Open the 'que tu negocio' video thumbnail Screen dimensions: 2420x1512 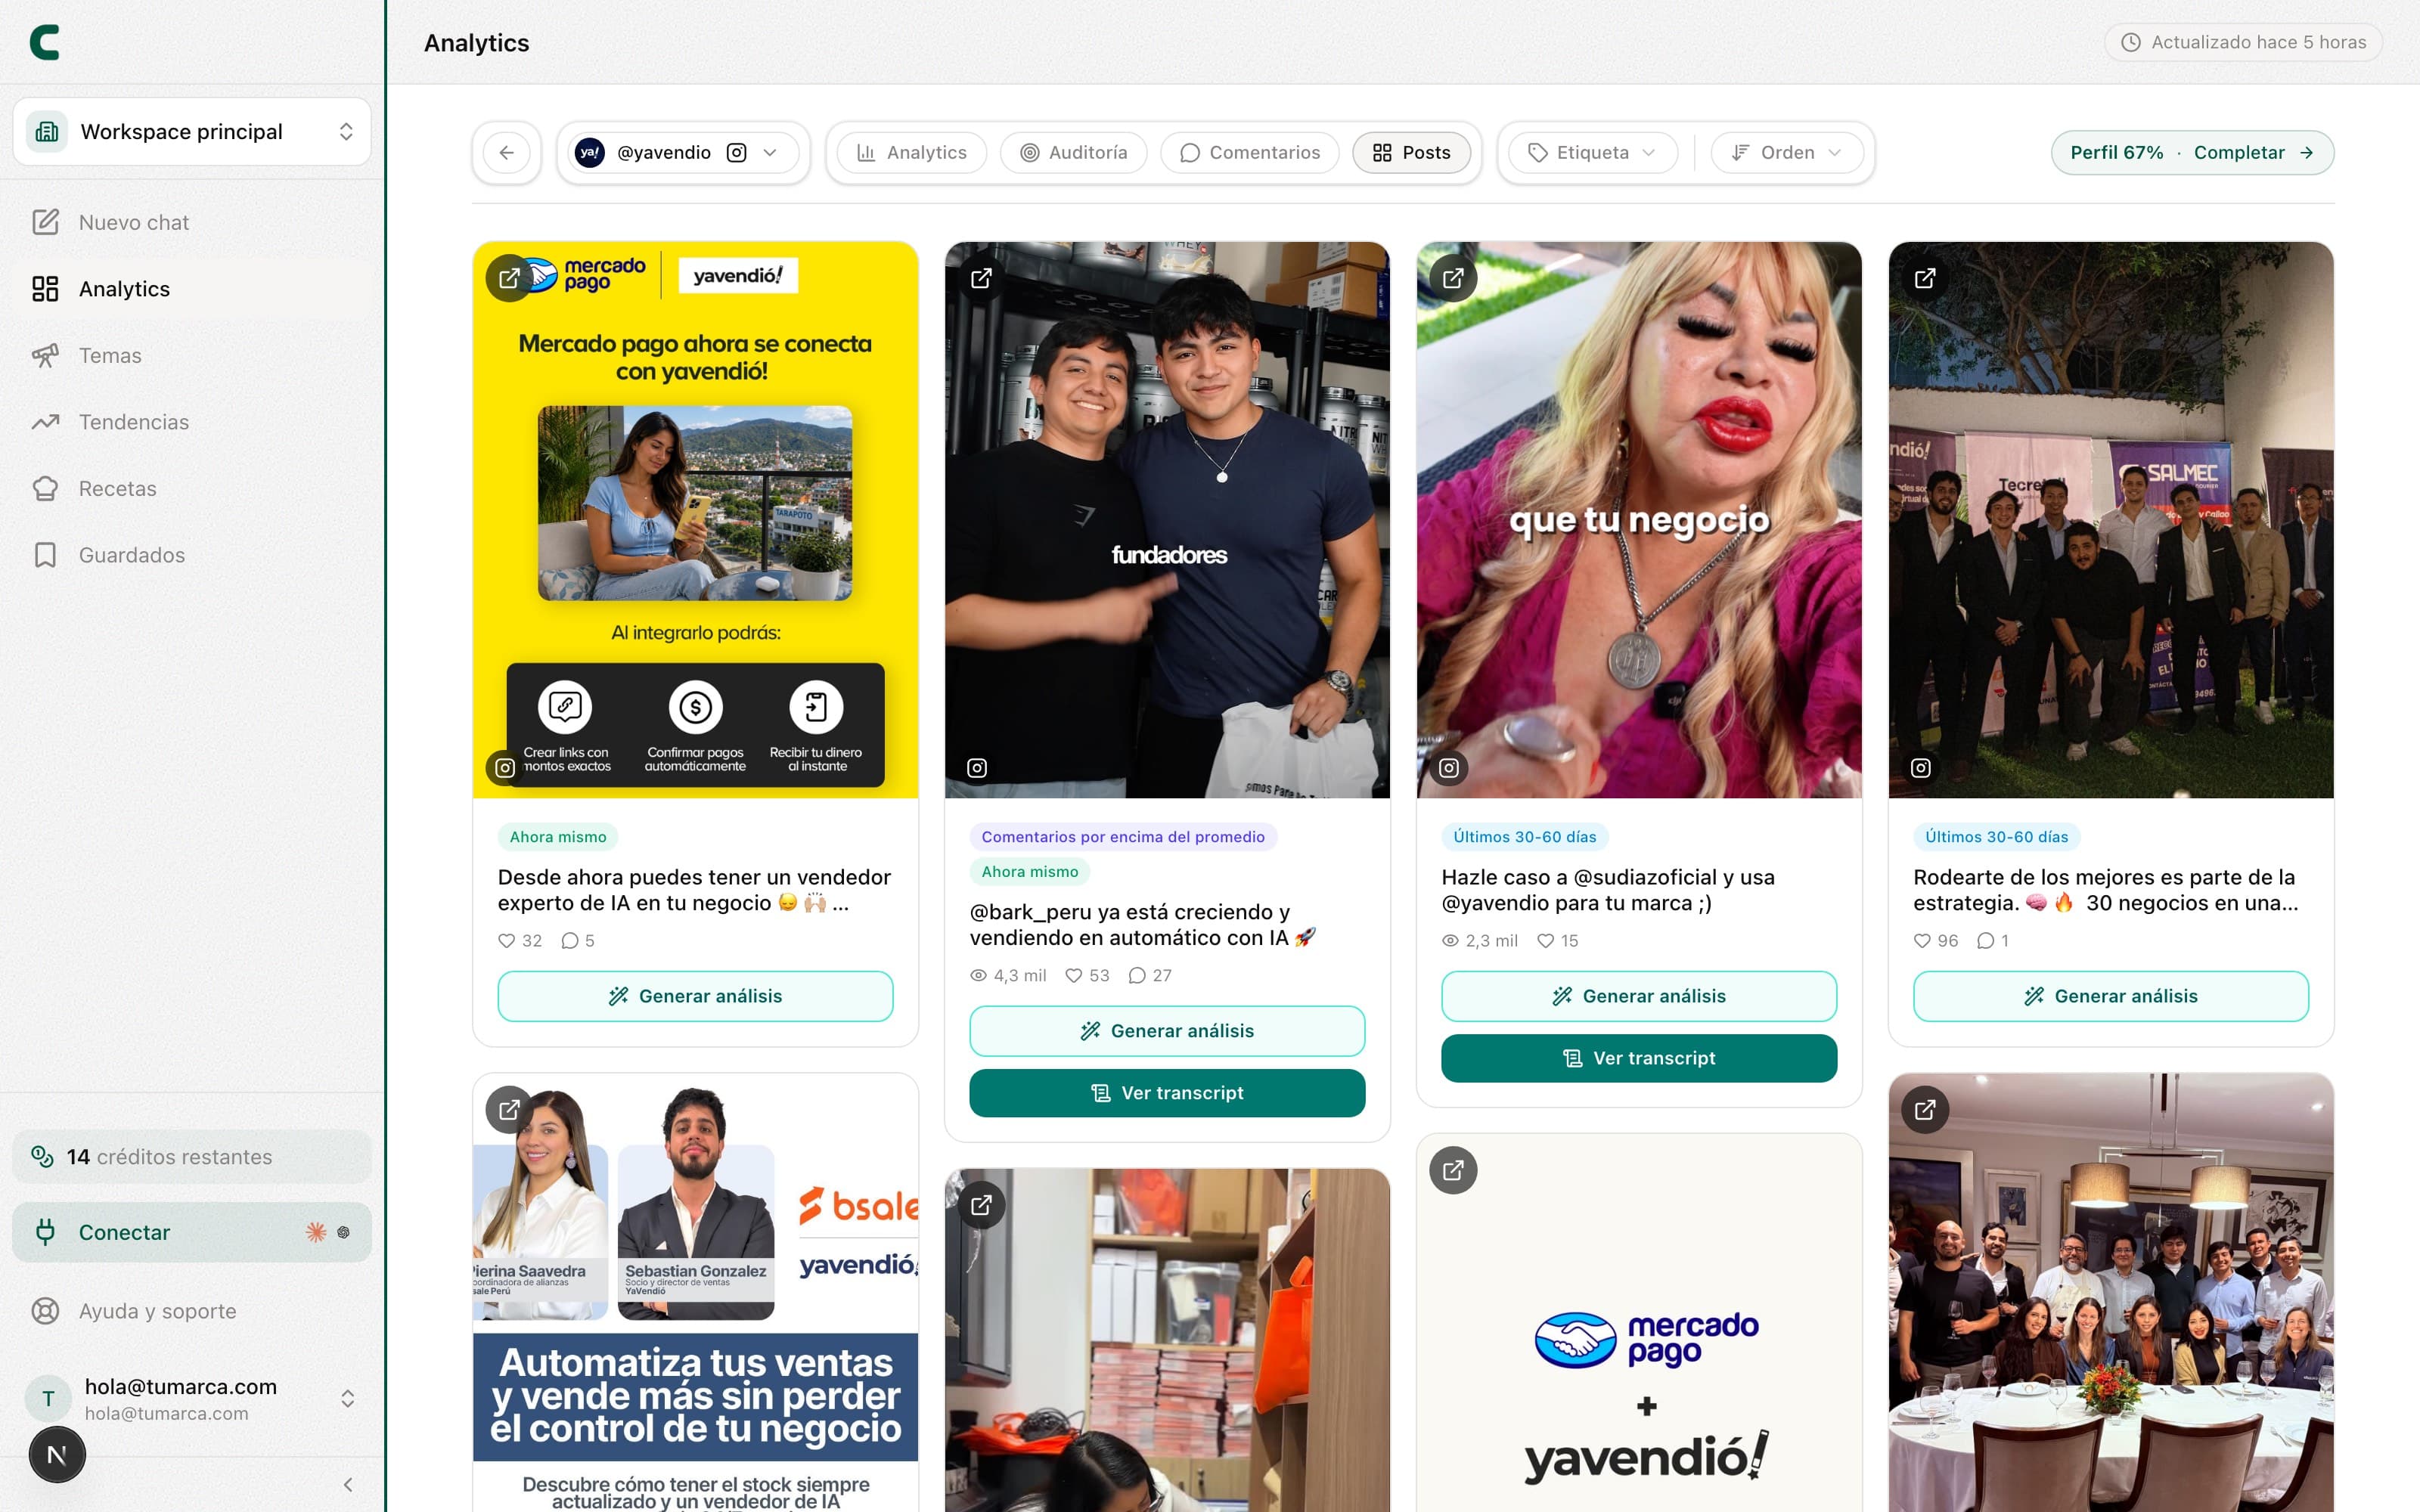[x=1639, y=520]
